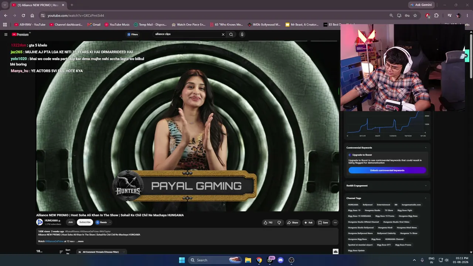Select the 'Bigg Boss OTT' channel tag

coord(384,245)
